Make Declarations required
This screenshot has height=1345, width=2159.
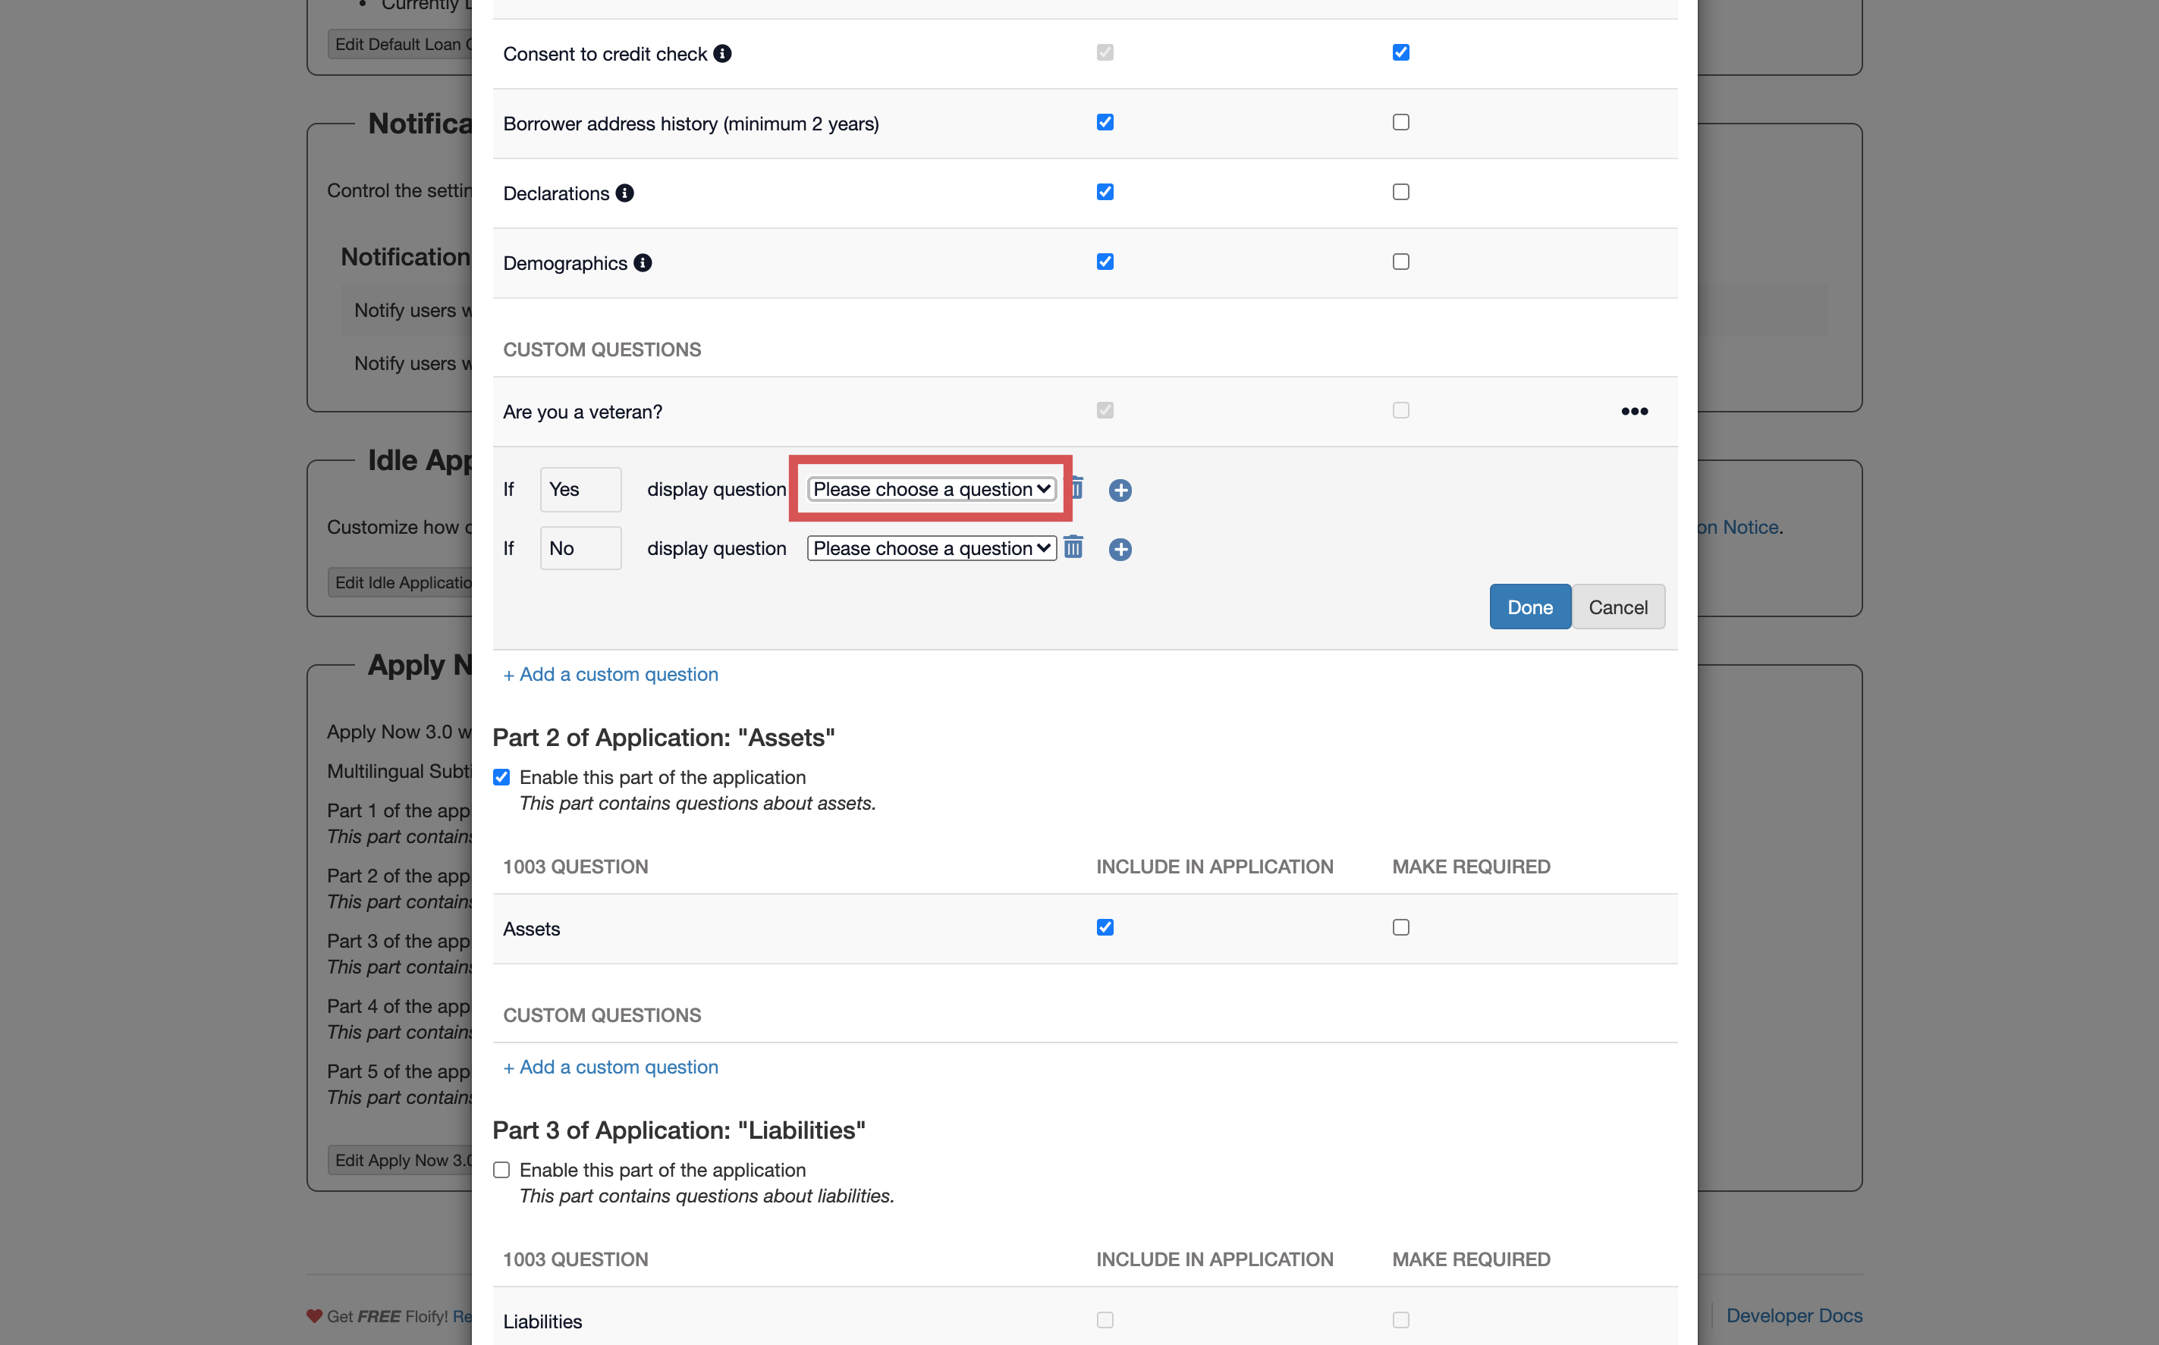click(x=1400, y=192)
